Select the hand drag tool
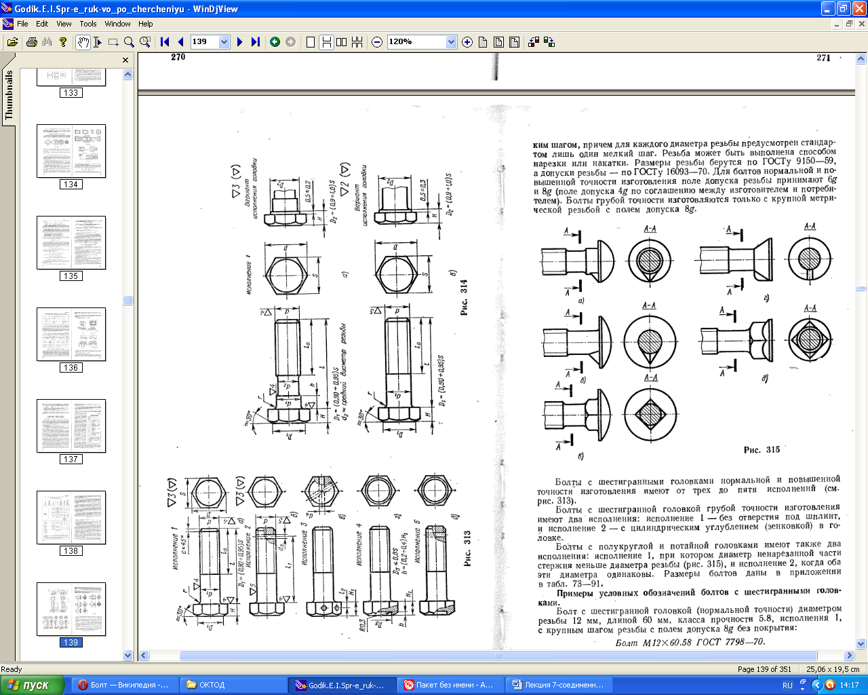 coord(83,42)
